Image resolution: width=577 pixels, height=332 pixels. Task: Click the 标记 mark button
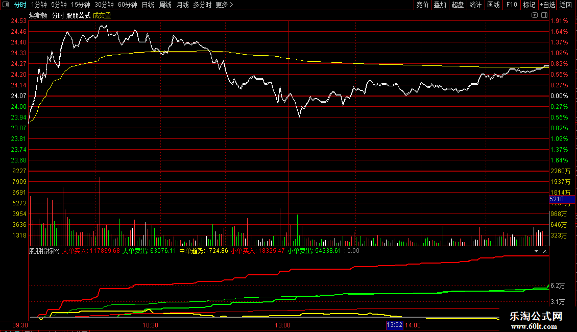[x=529, y=5]
